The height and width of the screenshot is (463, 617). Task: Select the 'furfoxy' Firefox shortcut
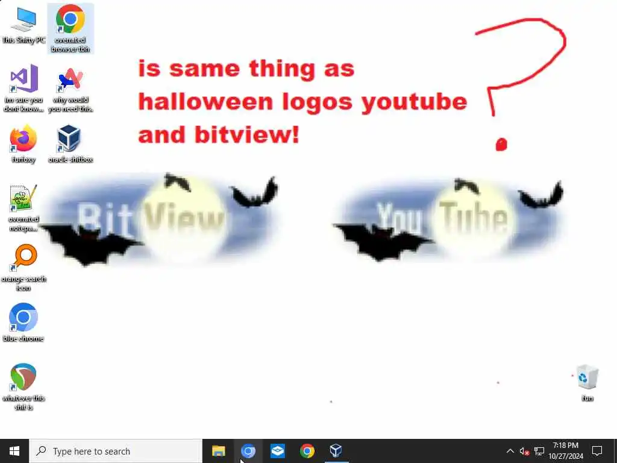23,143
